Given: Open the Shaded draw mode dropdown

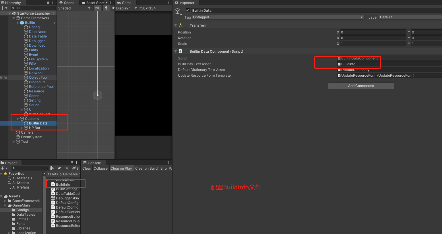Looking at the screenshot, I should [x=74, y=8].
